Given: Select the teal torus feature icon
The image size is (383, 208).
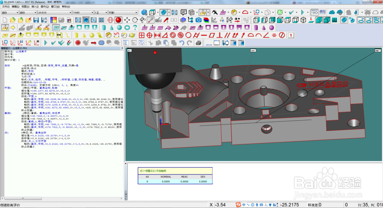Looking at the screenshot, I should [x=127, y=28].
